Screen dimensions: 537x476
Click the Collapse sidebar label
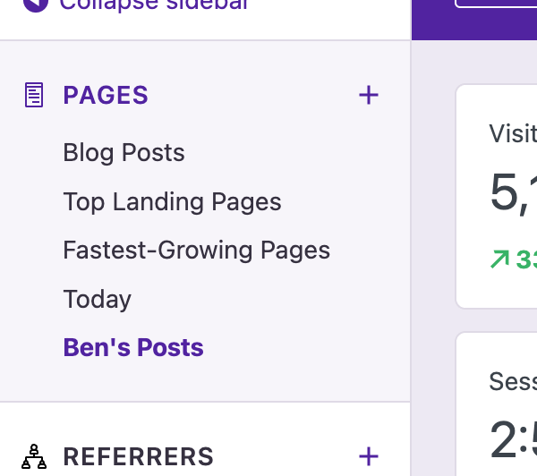point(153,5)
